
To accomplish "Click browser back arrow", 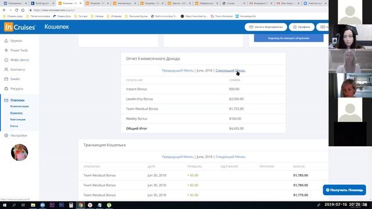I will [x=4, y=10].
